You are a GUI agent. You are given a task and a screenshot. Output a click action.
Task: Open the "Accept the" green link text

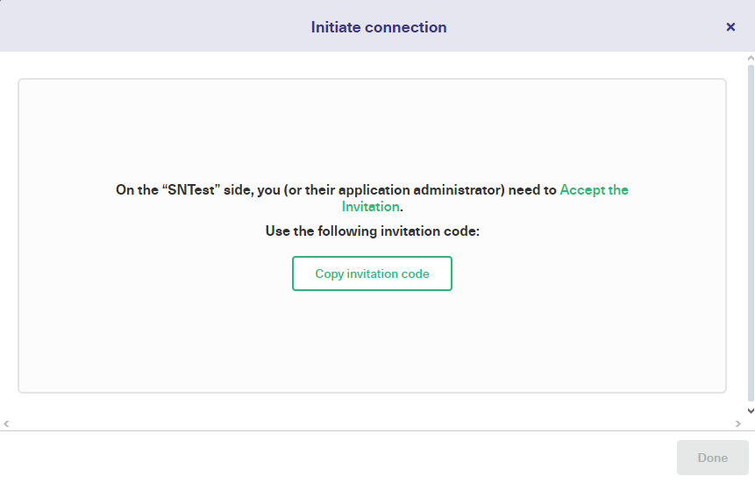tap(594, 189)
